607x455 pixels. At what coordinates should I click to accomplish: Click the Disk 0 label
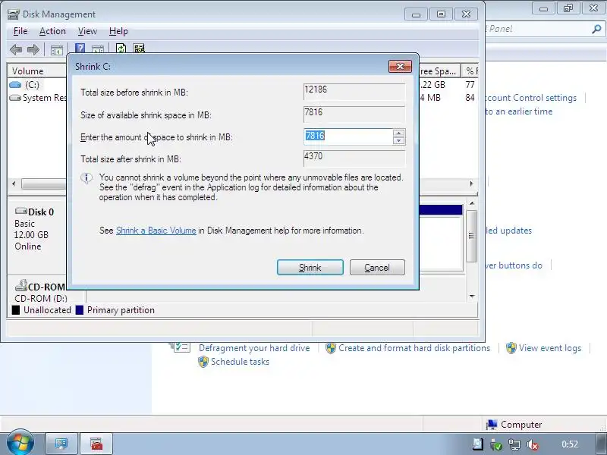click(x=41, y=212)
